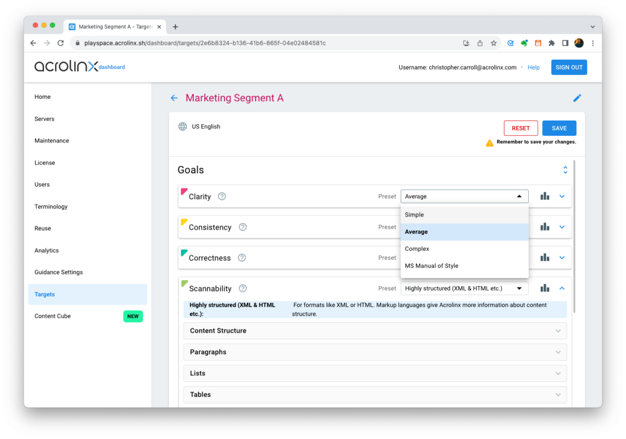The image size is (626, 439).
Task: Click the SAVE button
Action: 559,128
